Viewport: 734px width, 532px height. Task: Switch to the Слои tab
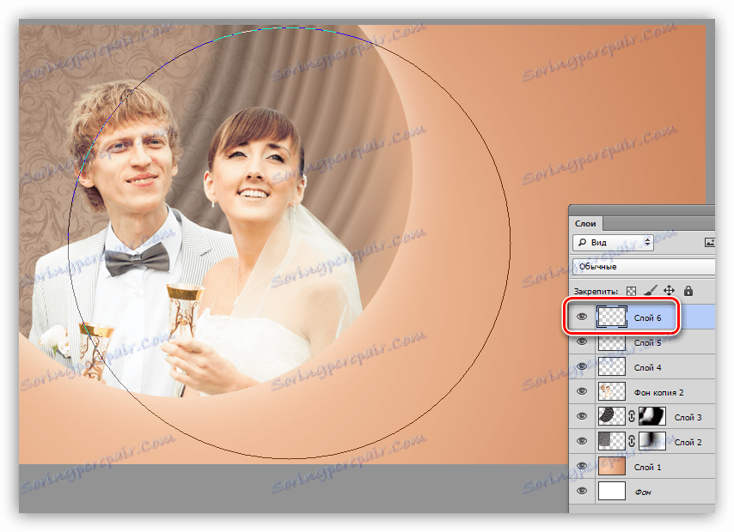click(x=585, y=223)
